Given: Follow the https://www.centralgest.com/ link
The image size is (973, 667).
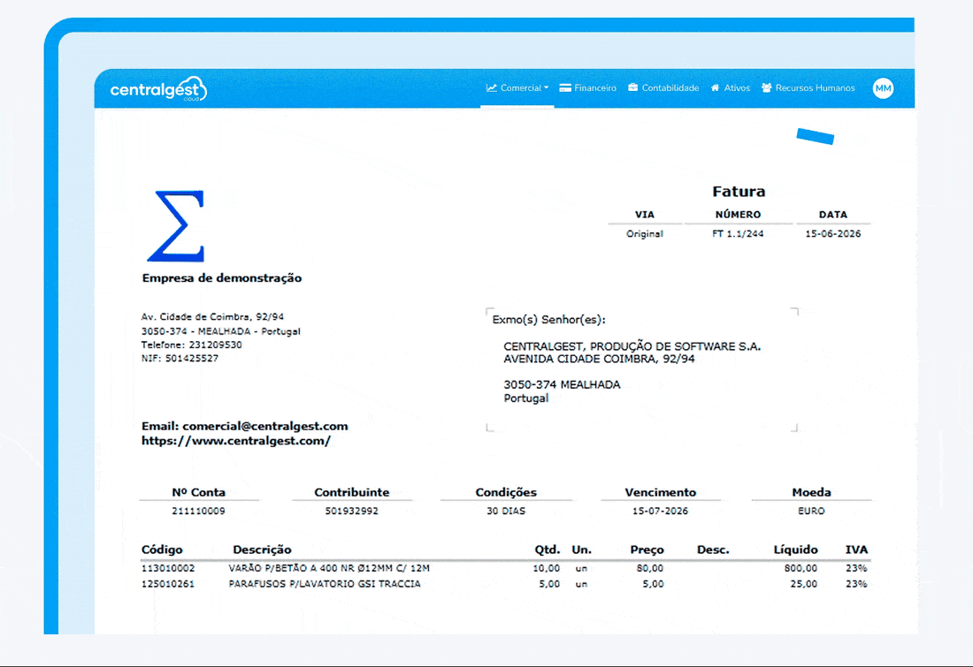Looking at the screenshot, I should point(236,441).
